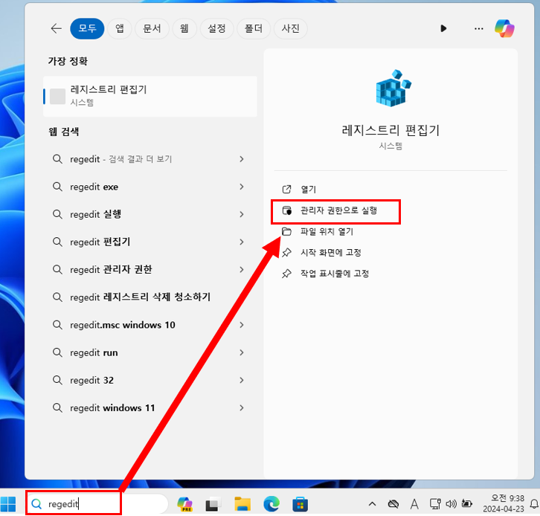
Task: Click 파일 위치 열기
Action: (x=327, y=231)
